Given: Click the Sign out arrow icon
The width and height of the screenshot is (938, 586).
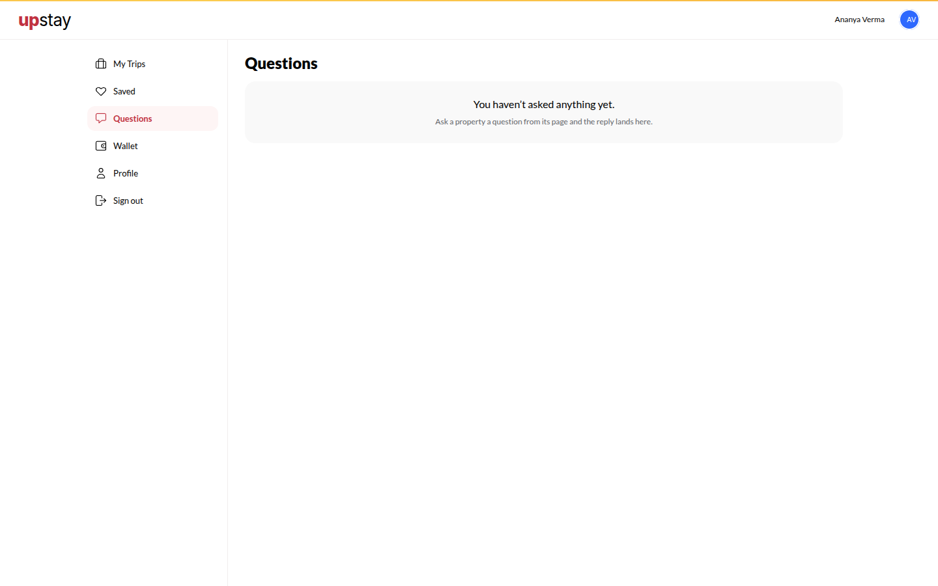Looking at the screenshot, I should point(101,201).
